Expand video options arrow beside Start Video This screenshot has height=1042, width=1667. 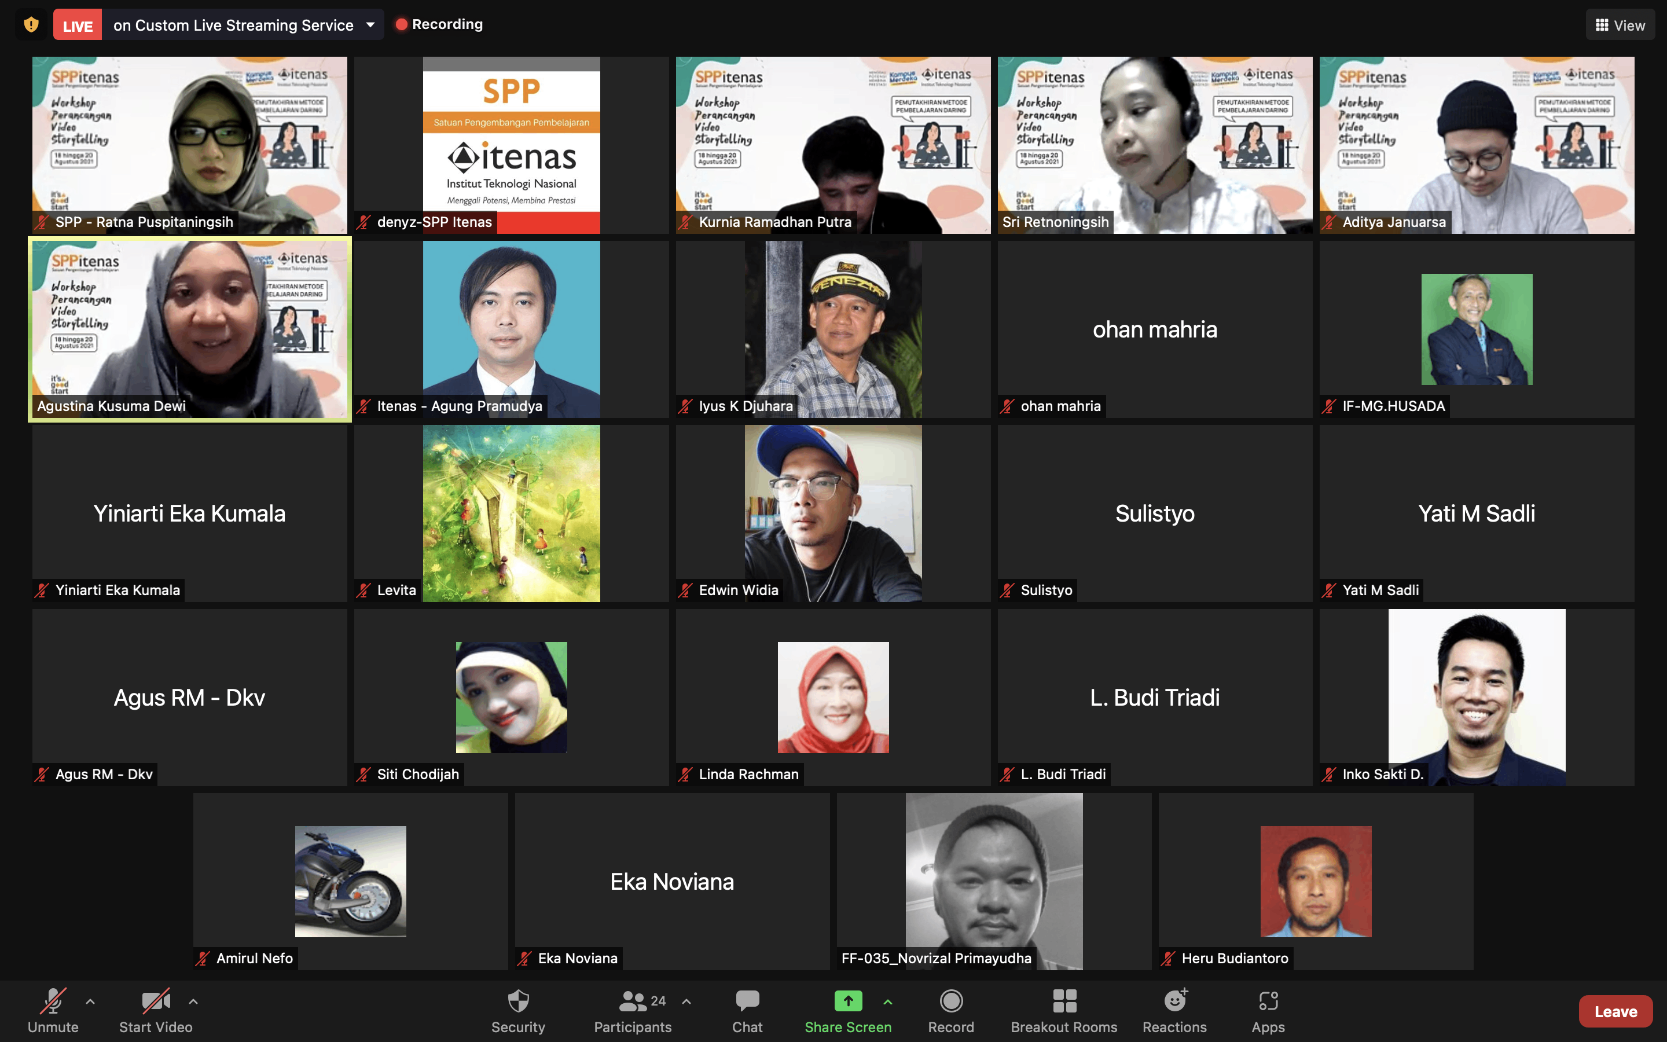(x=193, y=1001)
